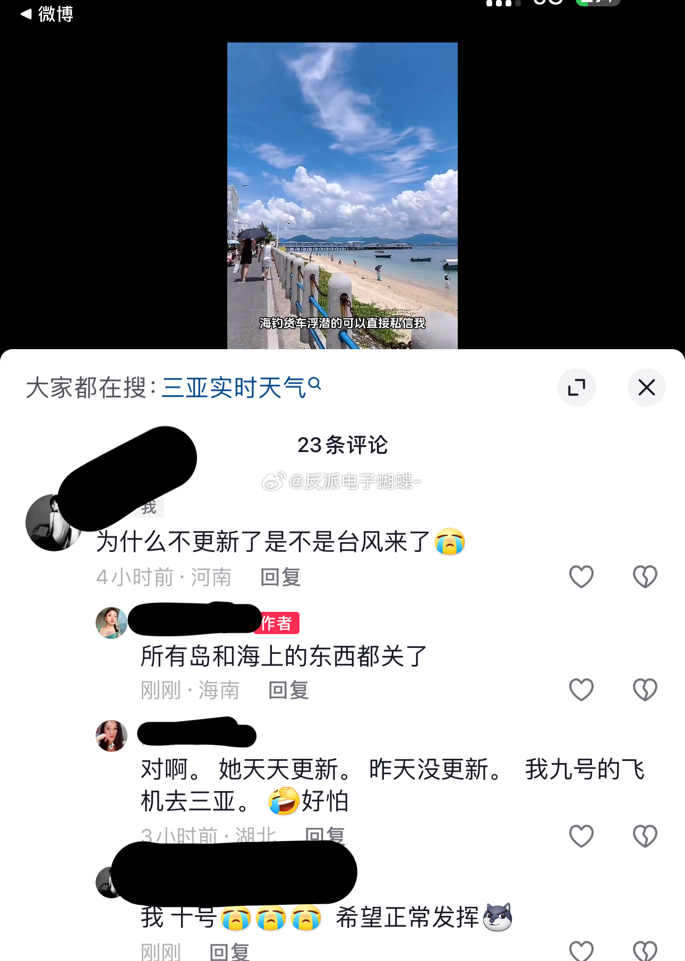The height and width of the screenshot is (961, 685).
Task: Reply to the author's 海南 comment
Action: pyautogui.click(x=289, y=690)
